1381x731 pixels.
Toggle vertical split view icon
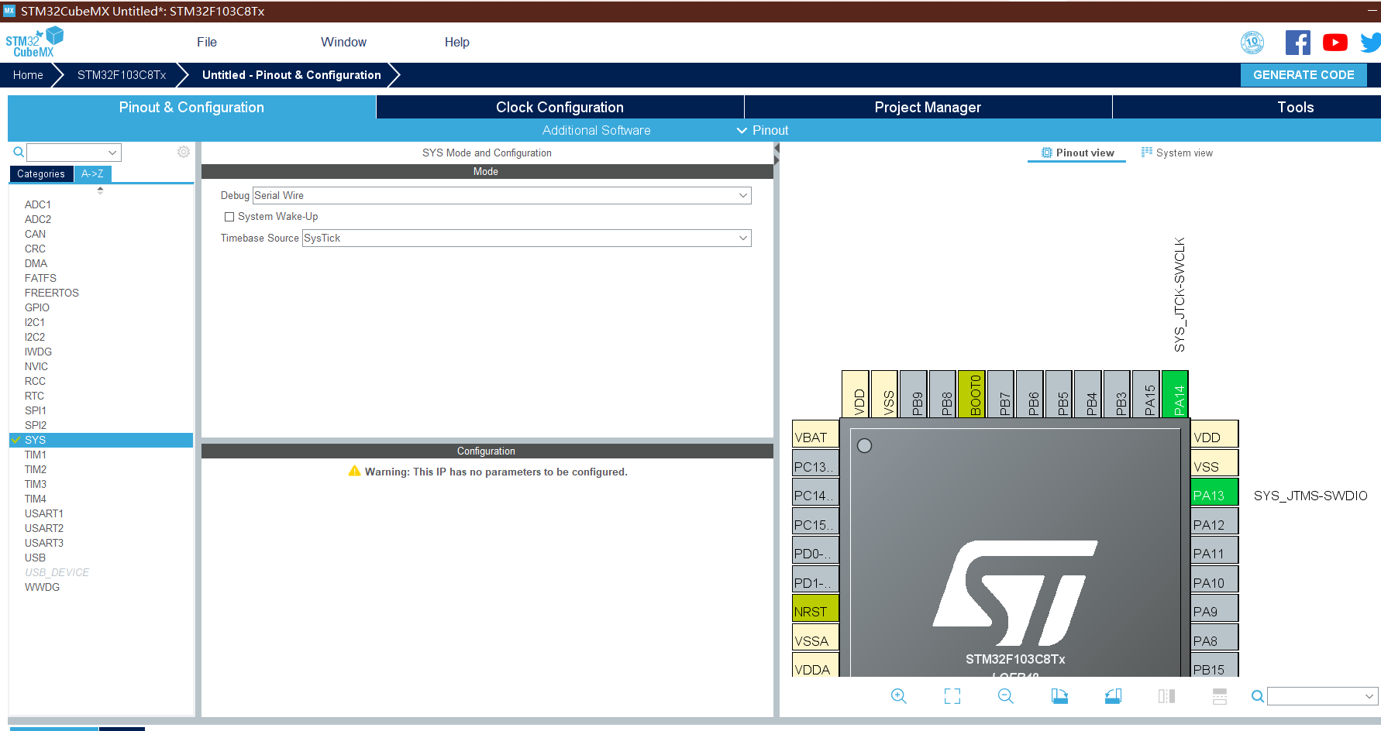(x=1166, y=696)
